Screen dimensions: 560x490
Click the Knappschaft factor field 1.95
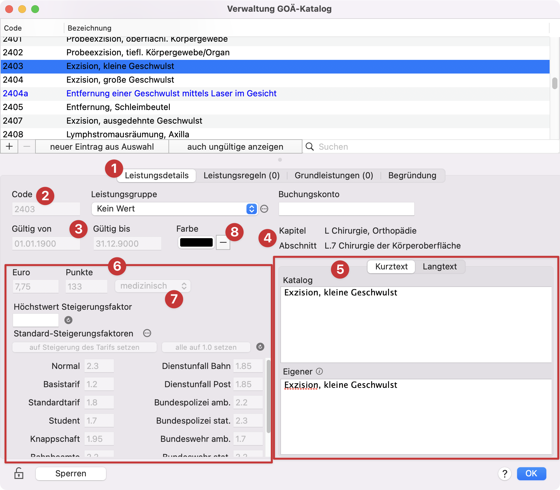[x=99, y=439]
